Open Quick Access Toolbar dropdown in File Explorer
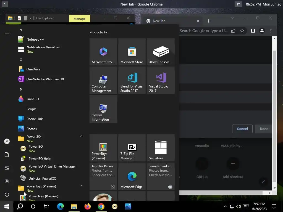 [x=30, y=18]
